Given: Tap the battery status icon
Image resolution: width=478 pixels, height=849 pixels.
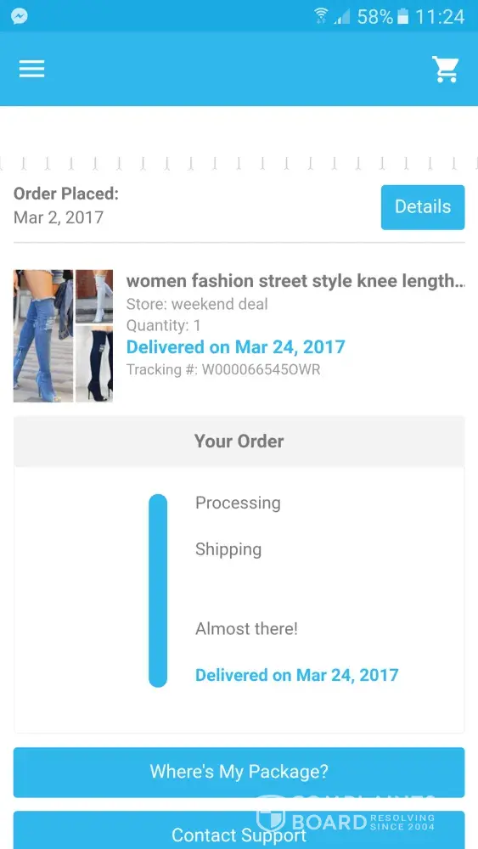Looking at the screenshot, I should pos(402,17).
